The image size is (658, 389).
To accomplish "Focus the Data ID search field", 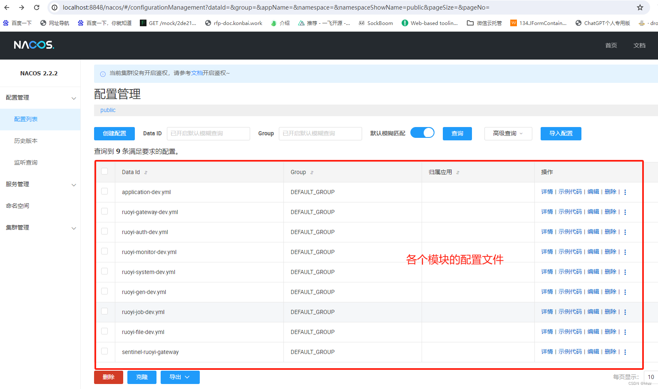I will pyautogui.click(x=209, y=134).
